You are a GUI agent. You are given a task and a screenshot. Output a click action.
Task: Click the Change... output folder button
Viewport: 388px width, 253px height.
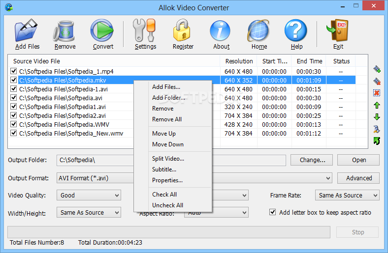[x=312, y=160]
